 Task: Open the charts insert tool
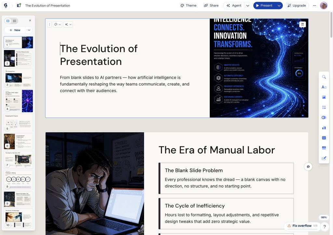(324, 128)
